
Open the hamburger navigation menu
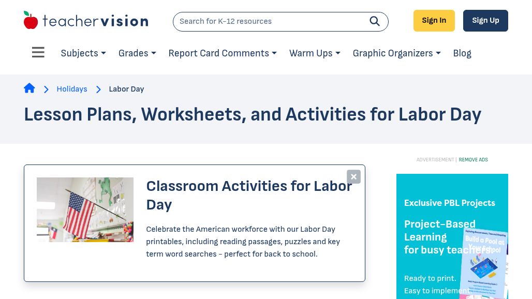point(38,52)
